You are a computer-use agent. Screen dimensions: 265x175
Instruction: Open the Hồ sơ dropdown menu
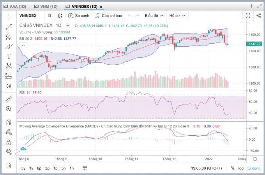pyautogui.click(x=177, y=16)
